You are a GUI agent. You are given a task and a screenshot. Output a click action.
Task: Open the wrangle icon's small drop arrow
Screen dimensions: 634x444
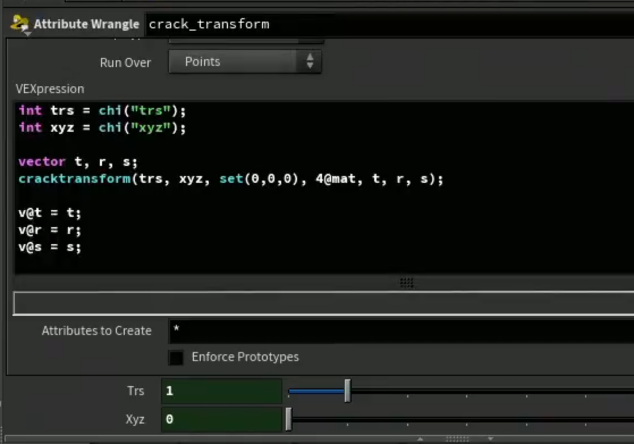click(x=27, y=35)
